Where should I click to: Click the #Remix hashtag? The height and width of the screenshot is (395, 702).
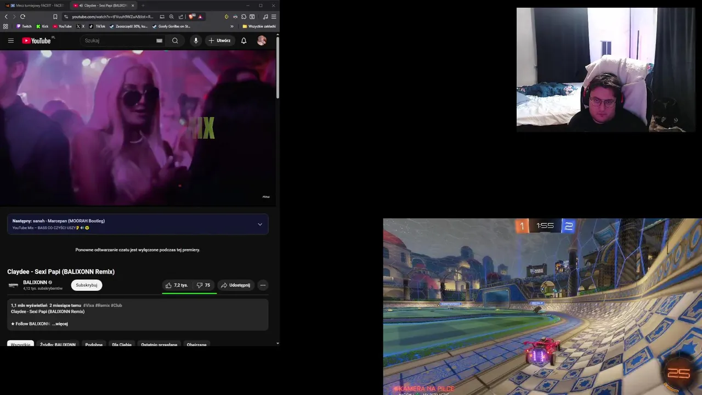103,305
